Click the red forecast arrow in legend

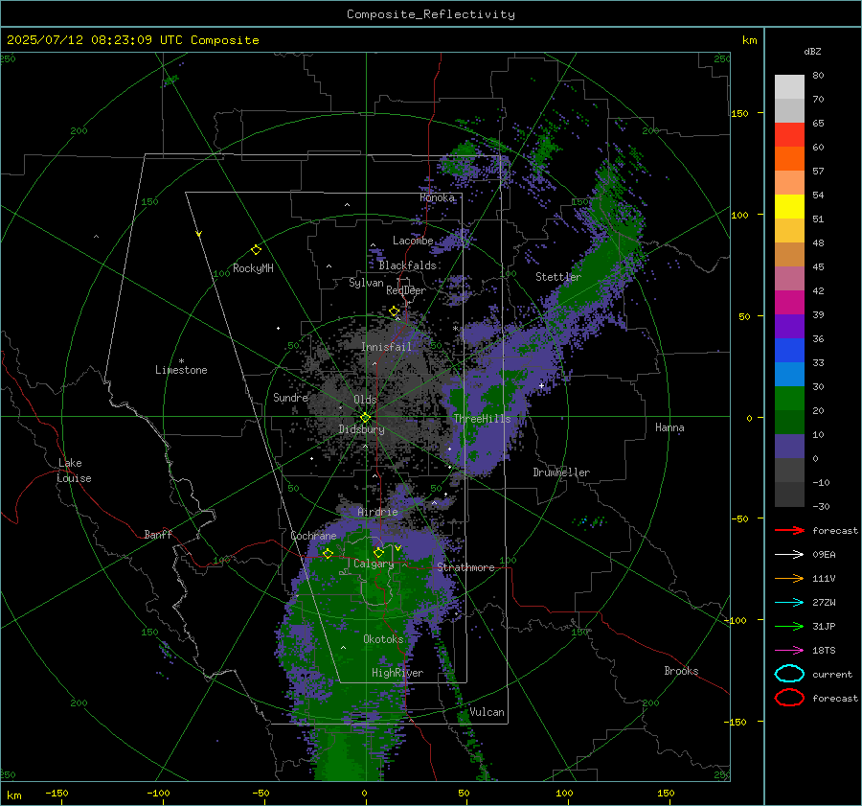[x=789, y=530]
